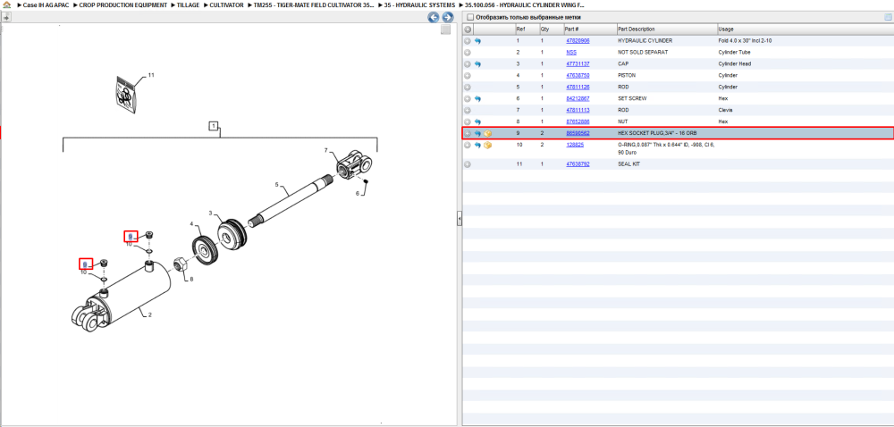Open CULTIVATOR breadcrumb

(227, 4)
